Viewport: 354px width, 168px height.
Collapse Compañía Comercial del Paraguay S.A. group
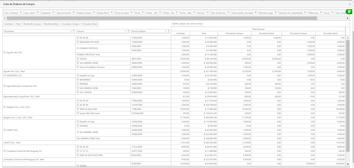(x=4, y=151)
